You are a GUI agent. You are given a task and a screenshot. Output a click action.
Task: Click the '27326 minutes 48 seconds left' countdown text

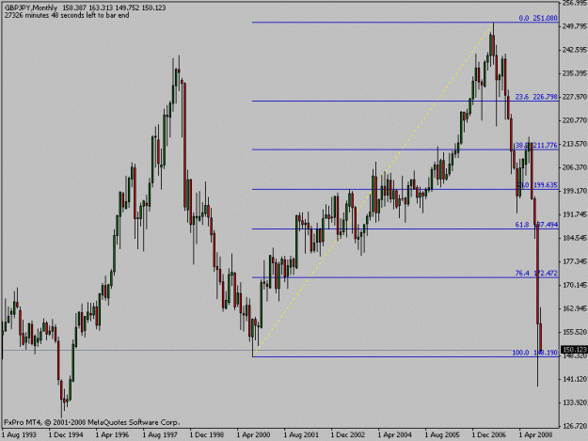point(67,15)
